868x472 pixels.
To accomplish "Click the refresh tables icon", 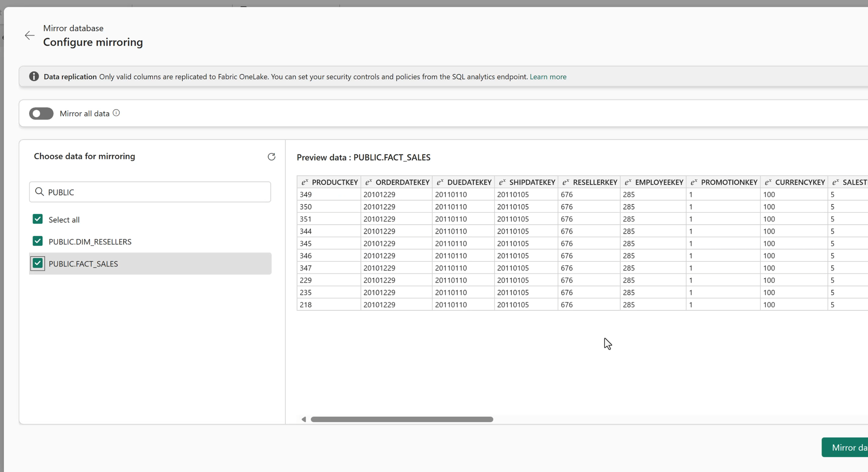I will coord(271,157).
